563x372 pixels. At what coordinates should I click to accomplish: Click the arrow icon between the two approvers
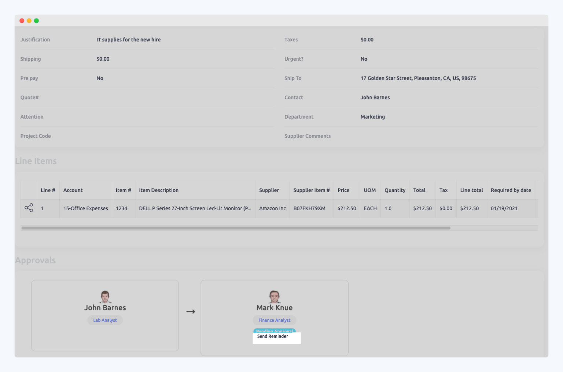(190, 311)
